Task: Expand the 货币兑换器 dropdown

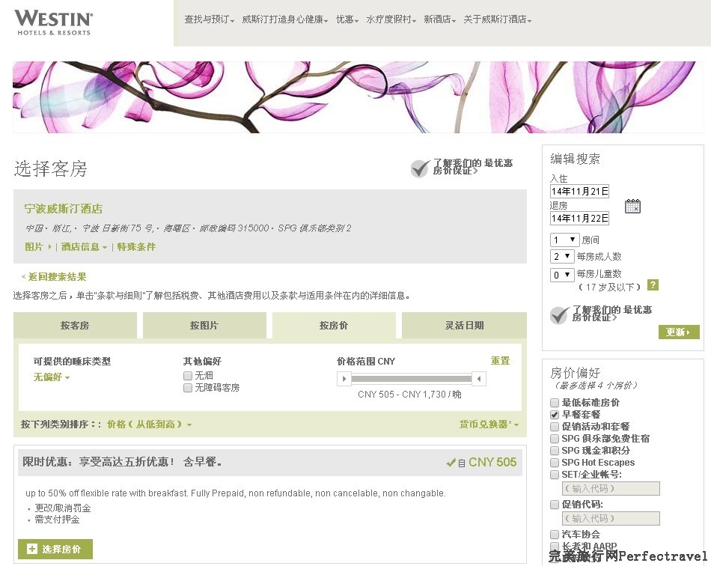Action: point(489,424)
